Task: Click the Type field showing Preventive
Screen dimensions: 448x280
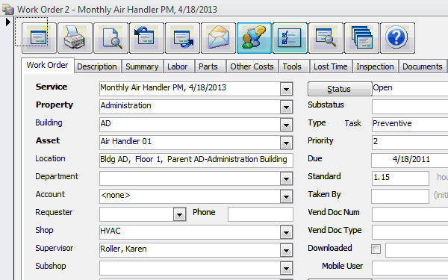Action: (x=410, y=125)
